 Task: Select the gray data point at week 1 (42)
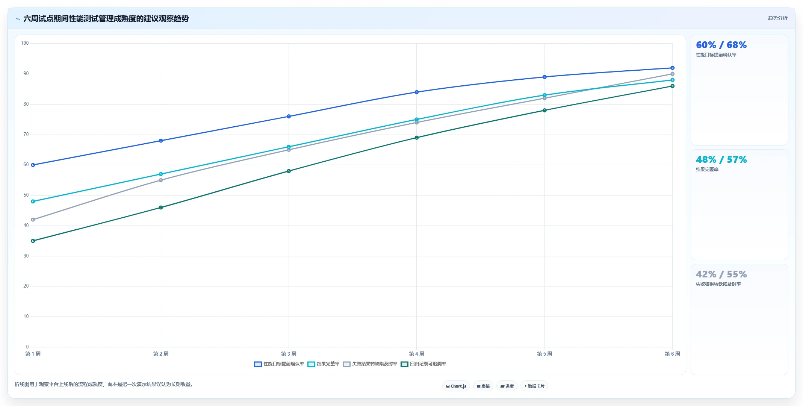point(33,220)
